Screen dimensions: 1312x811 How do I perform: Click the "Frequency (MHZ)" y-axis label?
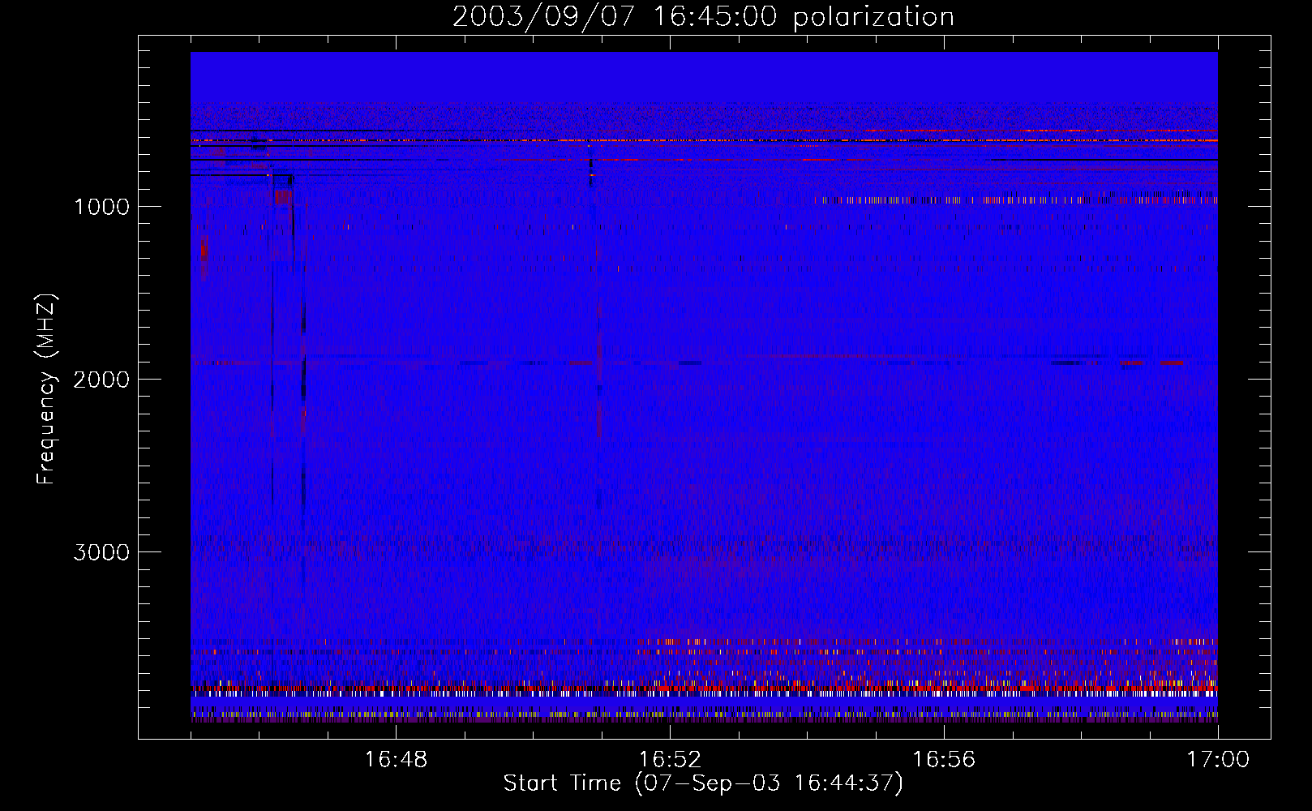pos(47,388)
